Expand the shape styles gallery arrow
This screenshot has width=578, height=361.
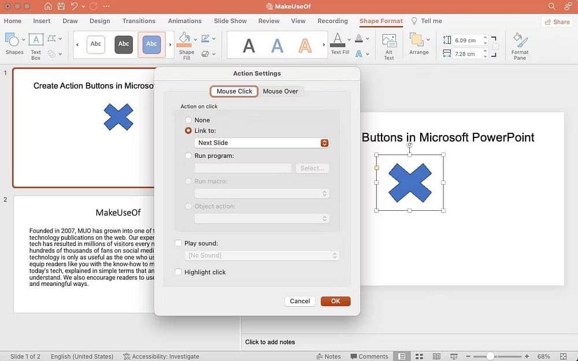[169, 44]
